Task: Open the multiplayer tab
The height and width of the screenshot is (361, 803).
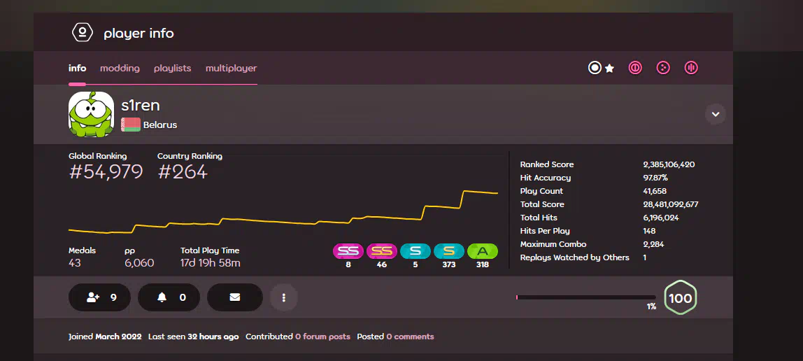Action: [x=231, y=69]
